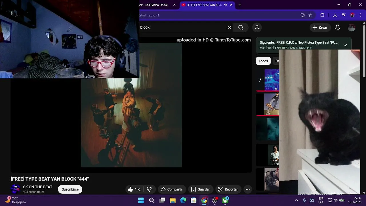Close the '444 (Video Oficial)' tab
The image size is (366, 206).
[174, 5]
